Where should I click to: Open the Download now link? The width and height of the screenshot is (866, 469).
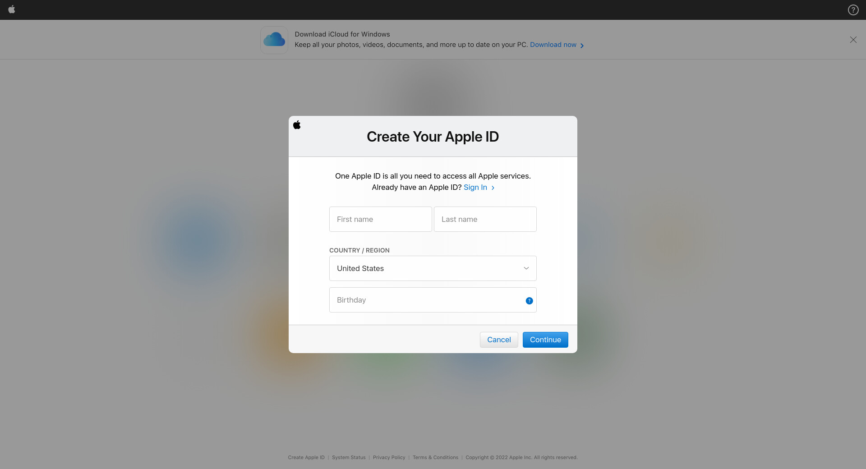click(553, 45)
